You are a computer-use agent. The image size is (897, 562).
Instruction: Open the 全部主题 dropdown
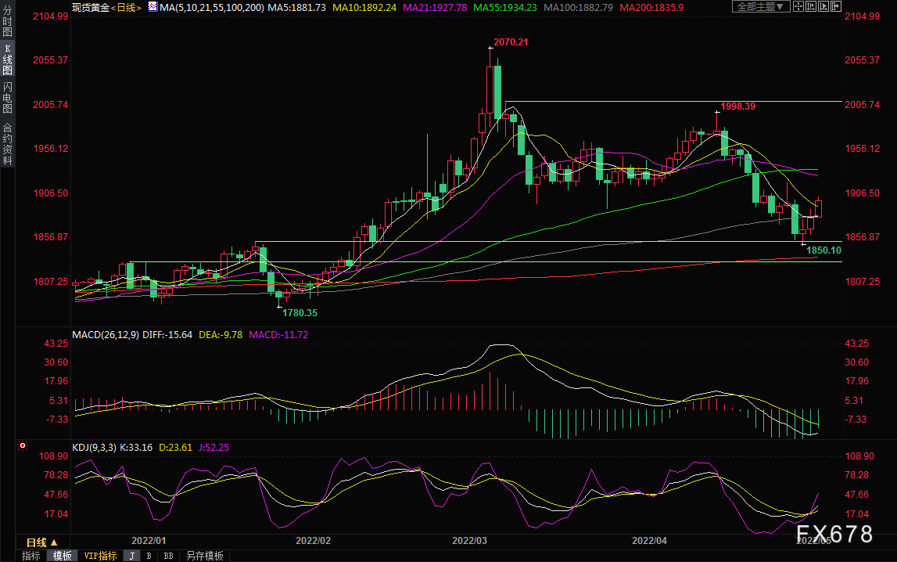pos(761,6)
